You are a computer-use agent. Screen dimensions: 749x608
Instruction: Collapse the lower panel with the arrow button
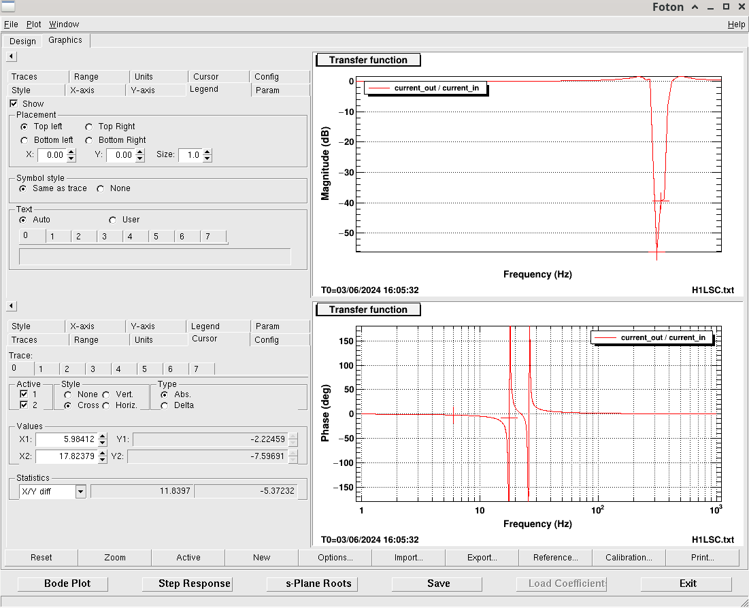(12, 306)
